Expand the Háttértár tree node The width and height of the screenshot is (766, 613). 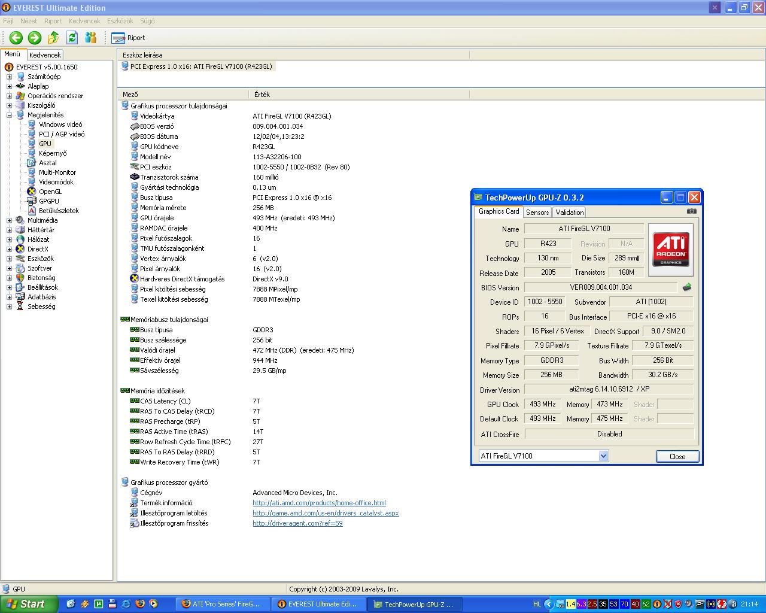click(x=9, y=230)
